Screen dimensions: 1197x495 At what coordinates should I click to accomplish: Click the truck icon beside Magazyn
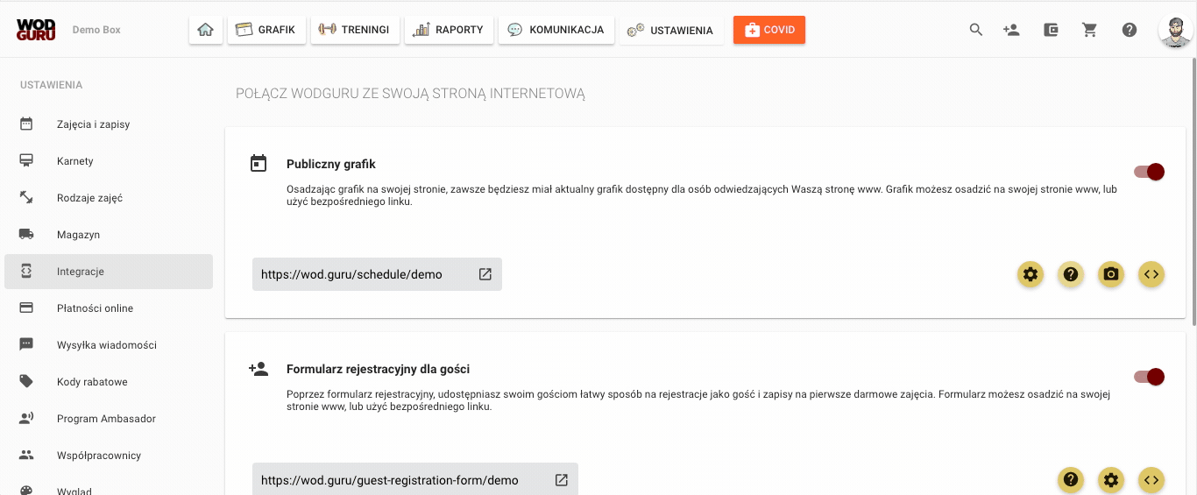point(26,234)
